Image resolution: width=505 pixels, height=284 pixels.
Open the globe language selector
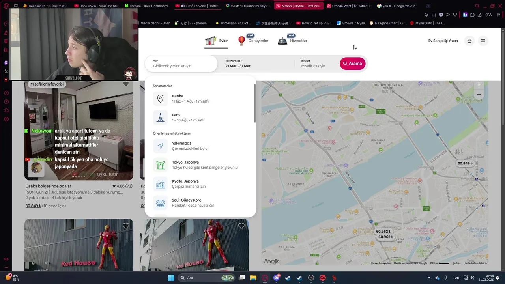[469, 41]
